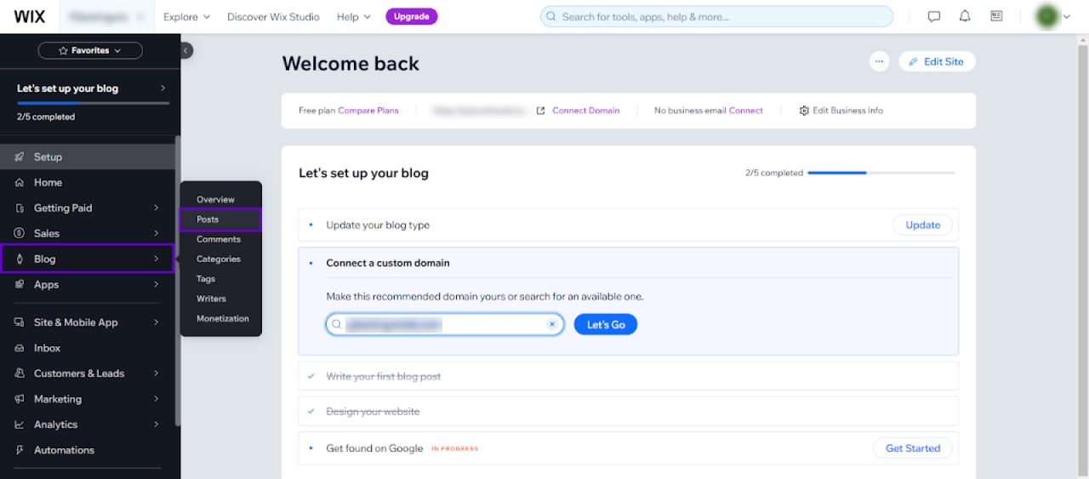The width and height of the screenshot is (1089, 479).
Task: Select Writers in the Blog submenu
Action: (x=211, y=299)
